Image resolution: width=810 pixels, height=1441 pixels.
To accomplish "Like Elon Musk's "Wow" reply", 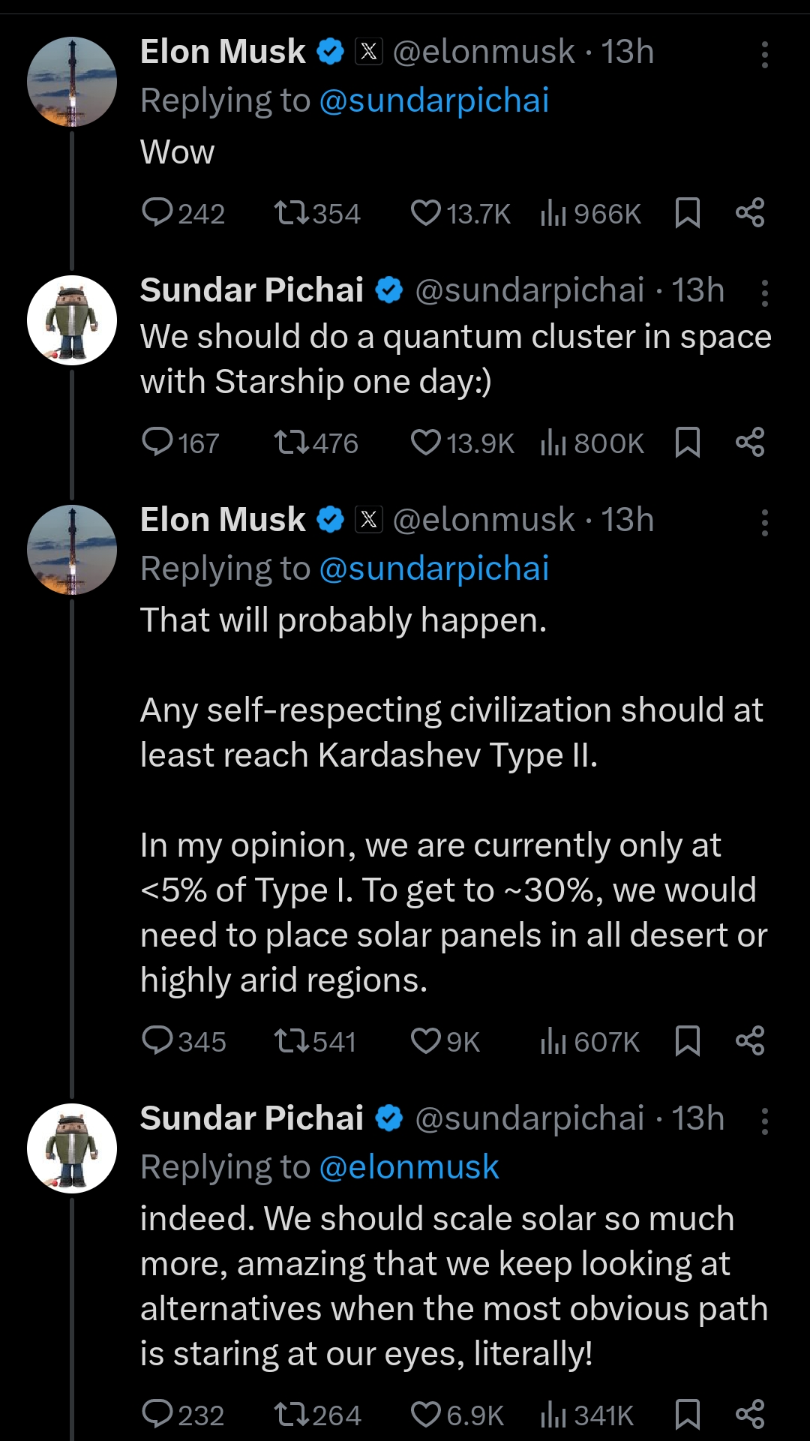I will (x=426, y=213).
